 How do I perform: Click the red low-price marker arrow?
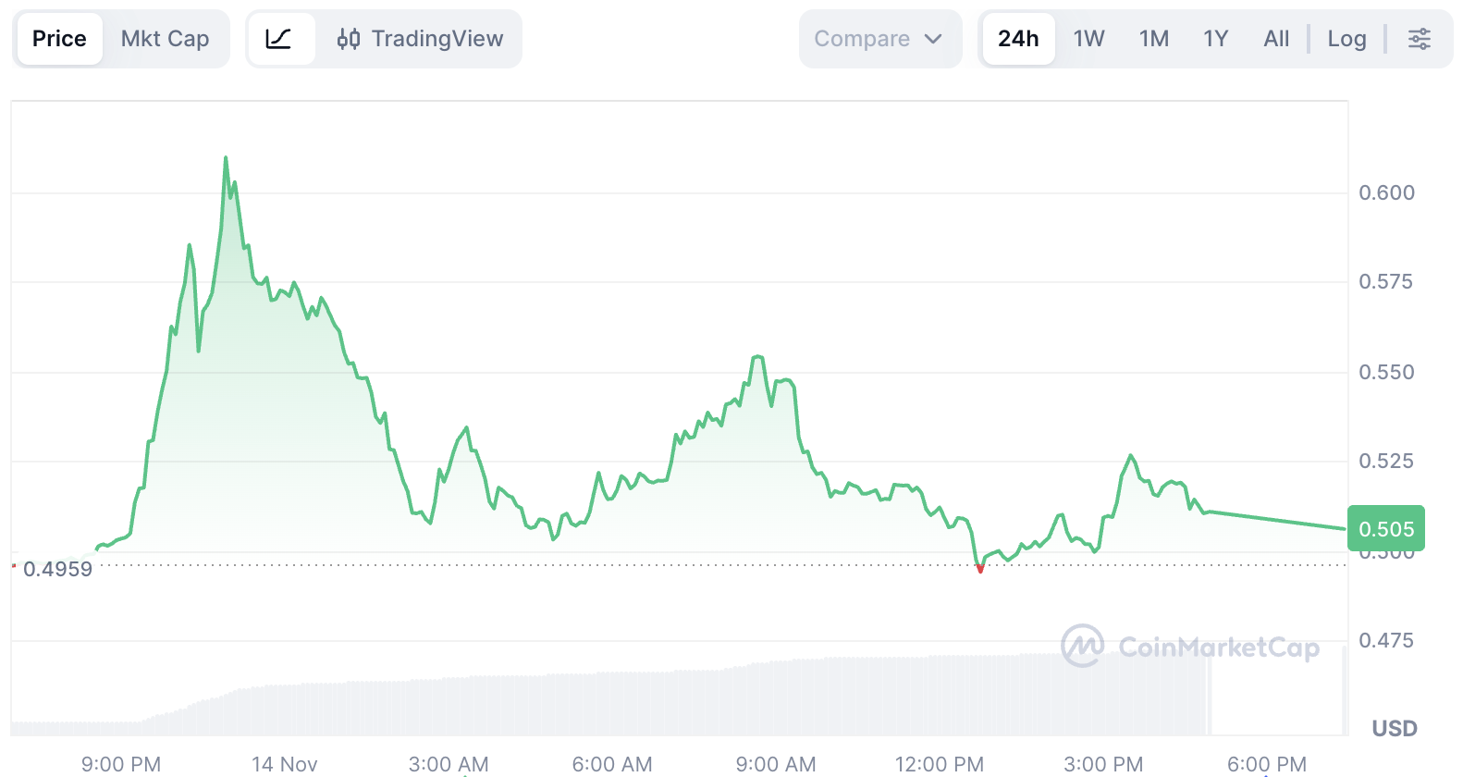(x=979, y=568)
